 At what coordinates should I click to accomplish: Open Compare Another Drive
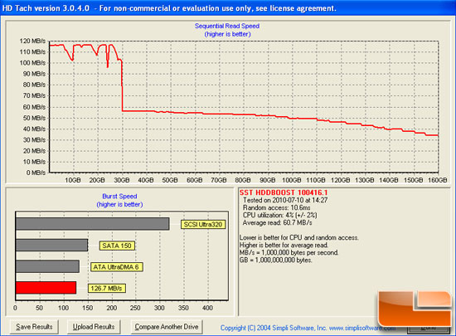167,327
